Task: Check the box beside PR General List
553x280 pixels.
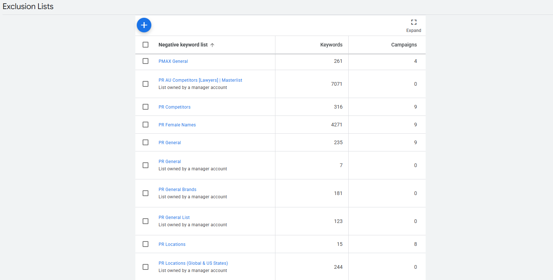Action: coord(146,221)
